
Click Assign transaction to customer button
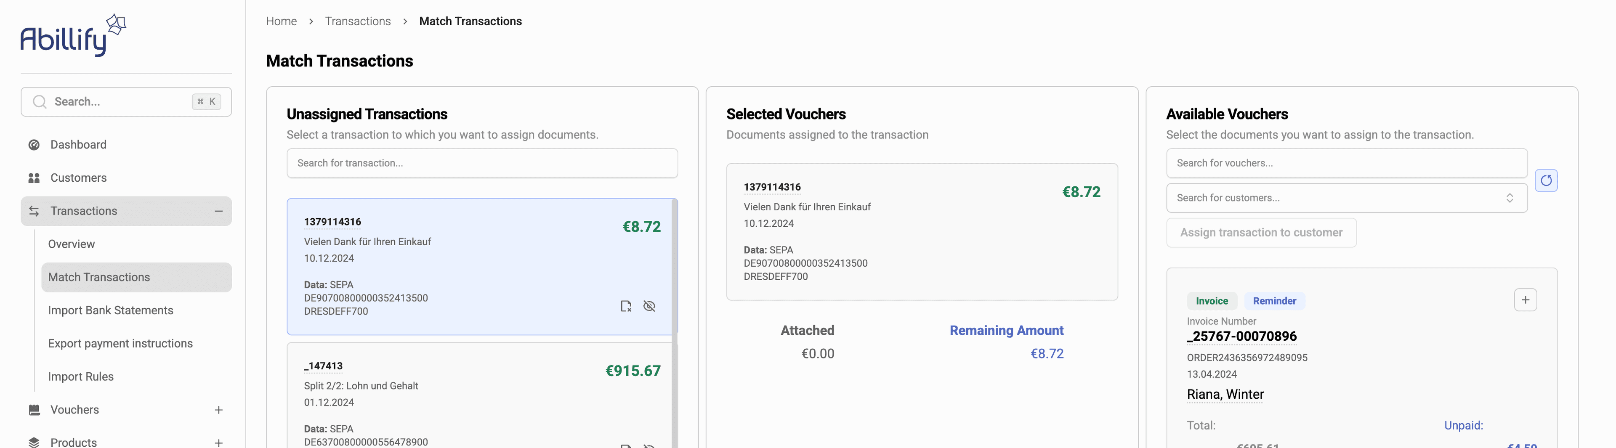pos(1261,233)
